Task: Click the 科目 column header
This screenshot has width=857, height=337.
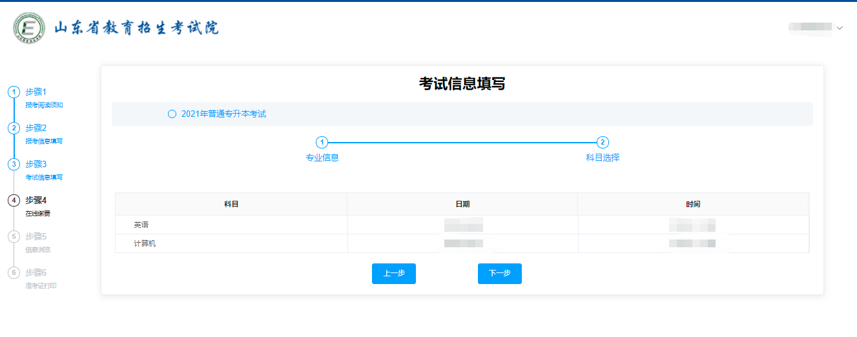Action: click(231, 204)
